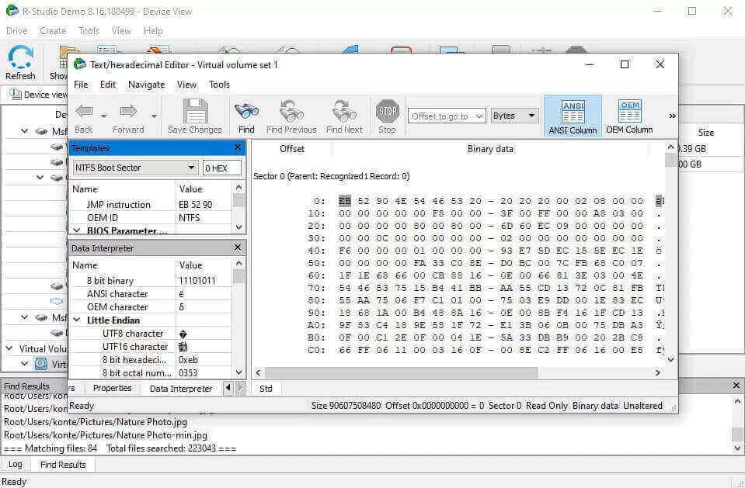Viewport: 745px width, 488px height.
Task: Click hex view vertical scroll down arrow
Action: [670, 360]
